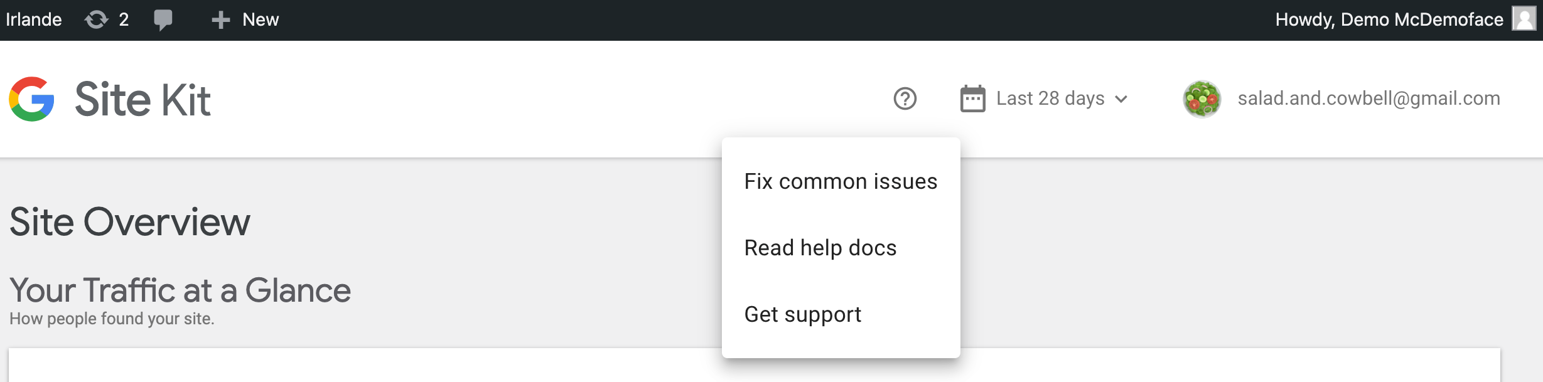Viewport: 1543px width, 382px height.
Task: Click the Site Overview heading
Action: [x=130, y=222]
